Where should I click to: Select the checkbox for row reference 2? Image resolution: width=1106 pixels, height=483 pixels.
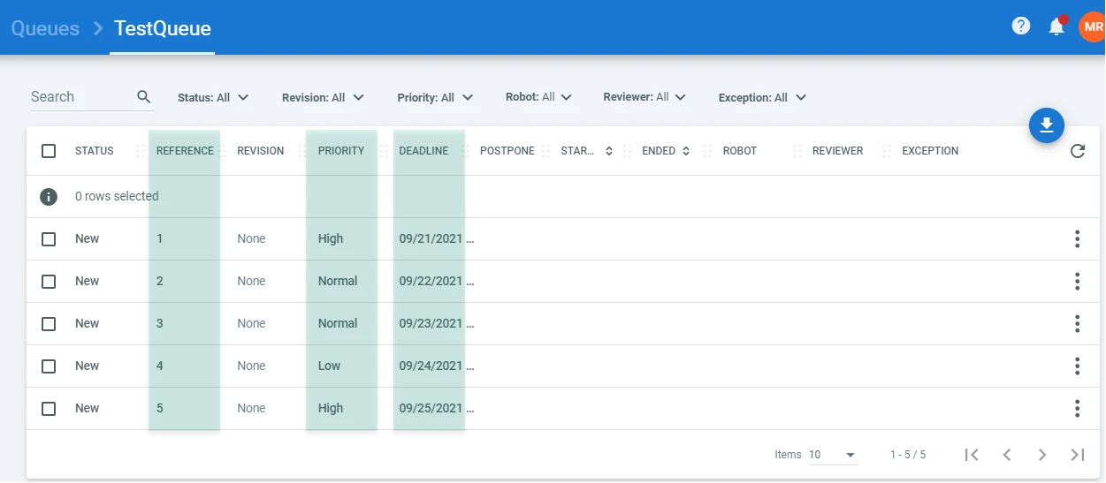[49, 282]
